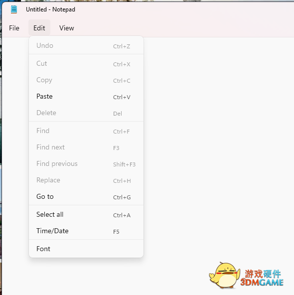Choose Paste from the Edit menu
The image size is (294, 295).
[x=86, y=97]
